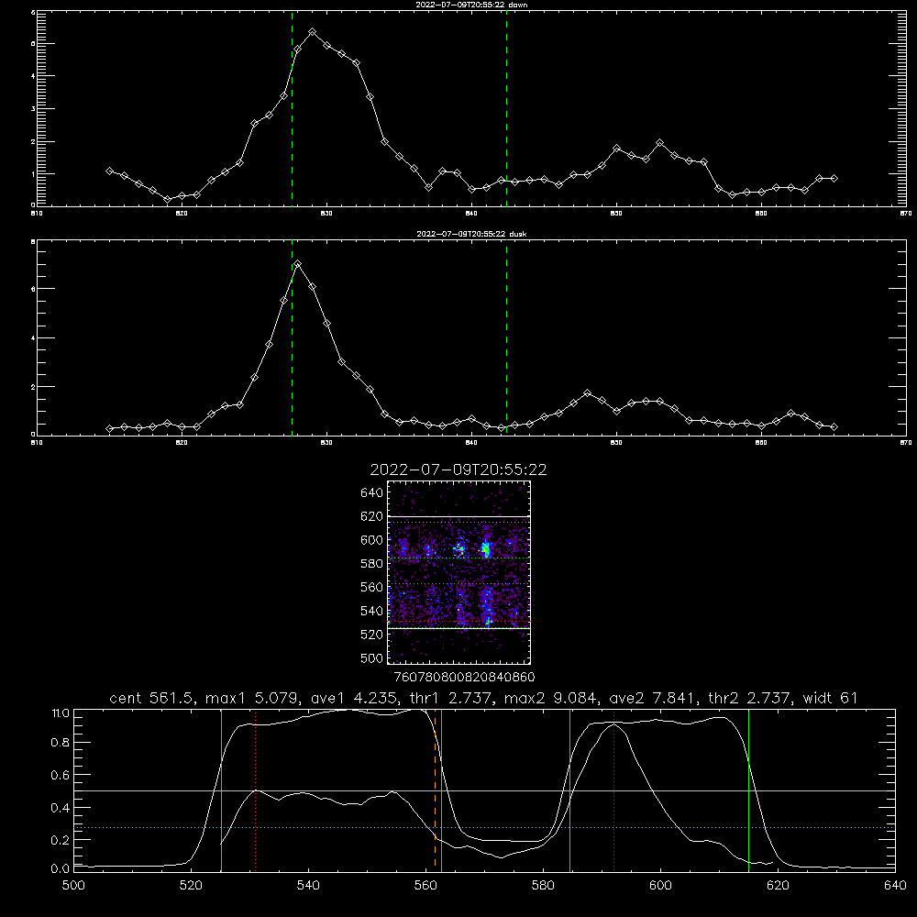The width and height of the screenshot is (917, 917).
Task: Click the y-axis label 0.2 of bottom plot
Action: (61, 840)
